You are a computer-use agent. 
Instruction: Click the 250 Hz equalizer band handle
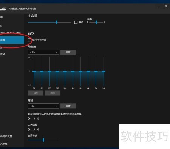pyautogui.click(x=57, y=71)
